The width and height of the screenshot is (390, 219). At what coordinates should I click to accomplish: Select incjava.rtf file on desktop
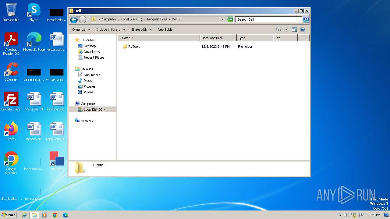pyautogui.click(x=34, y=131)
